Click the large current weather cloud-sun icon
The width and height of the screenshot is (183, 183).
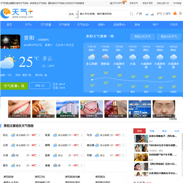coord(8,62)
